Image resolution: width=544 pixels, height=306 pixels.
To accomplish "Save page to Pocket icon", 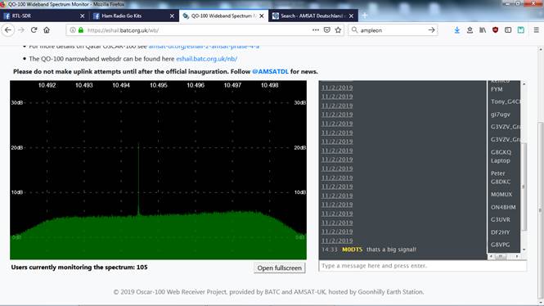I will [327, 30].
